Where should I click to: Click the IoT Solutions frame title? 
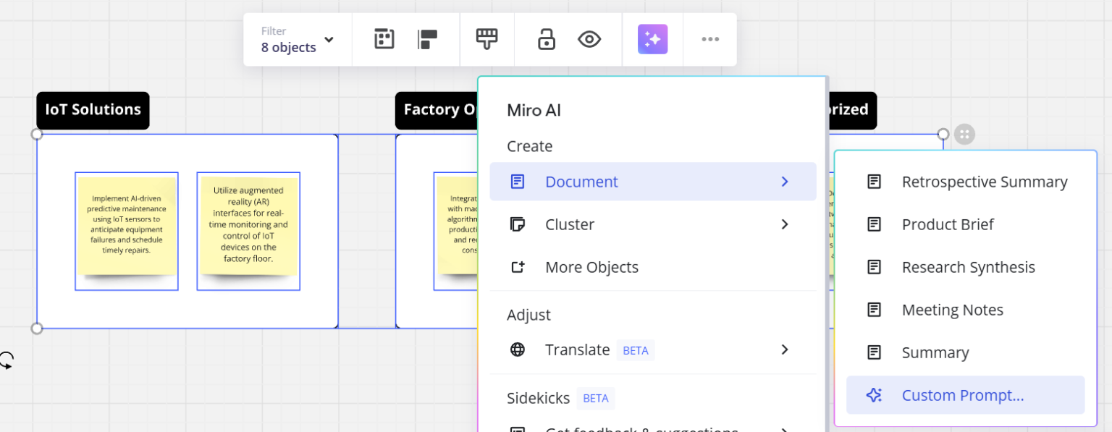(x=92, y=110)
